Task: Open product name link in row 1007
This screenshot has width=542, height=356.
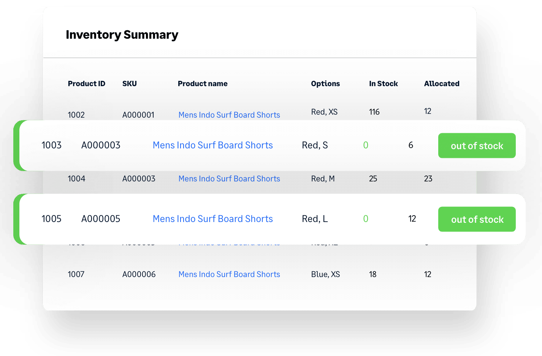Action: pos(229,274)
